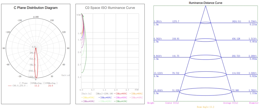The image size is (259, 109).
Task: Click the 1275.7 center illuminance value
Action: click(176, 21)
